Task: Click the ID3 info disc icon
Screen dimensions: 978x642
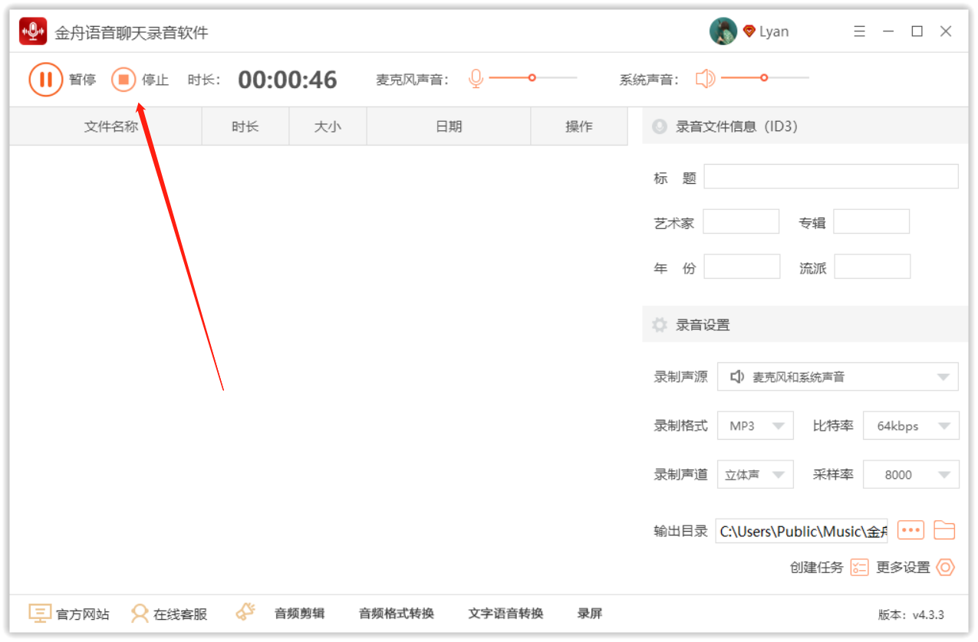Action: click(x=660, y=126)
